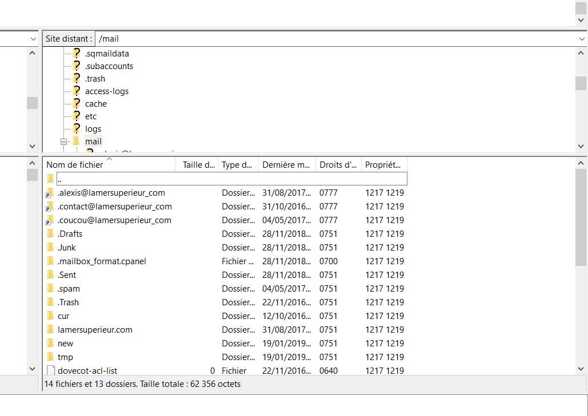Sort by Droits d'accès column header

click(339, 165)
